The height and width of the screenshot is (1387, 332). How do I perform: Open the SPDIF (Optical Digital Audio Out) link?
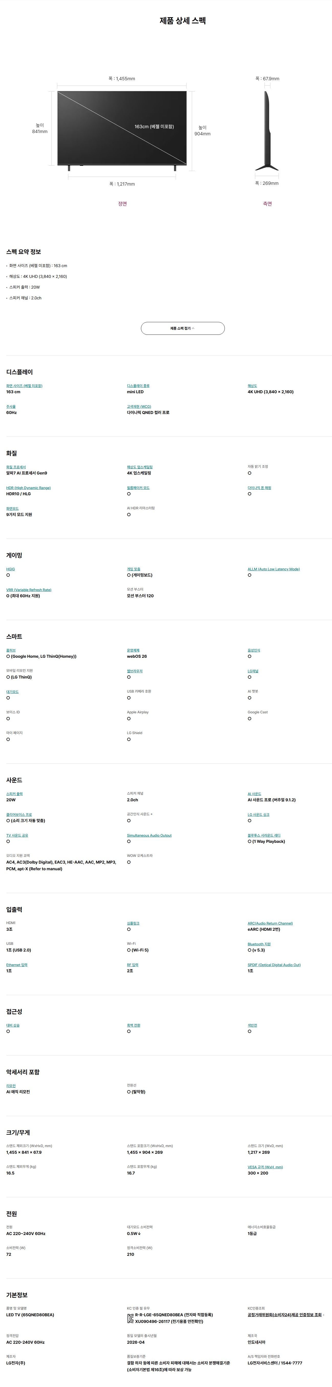pyautogui.click(x=274, y=964)
